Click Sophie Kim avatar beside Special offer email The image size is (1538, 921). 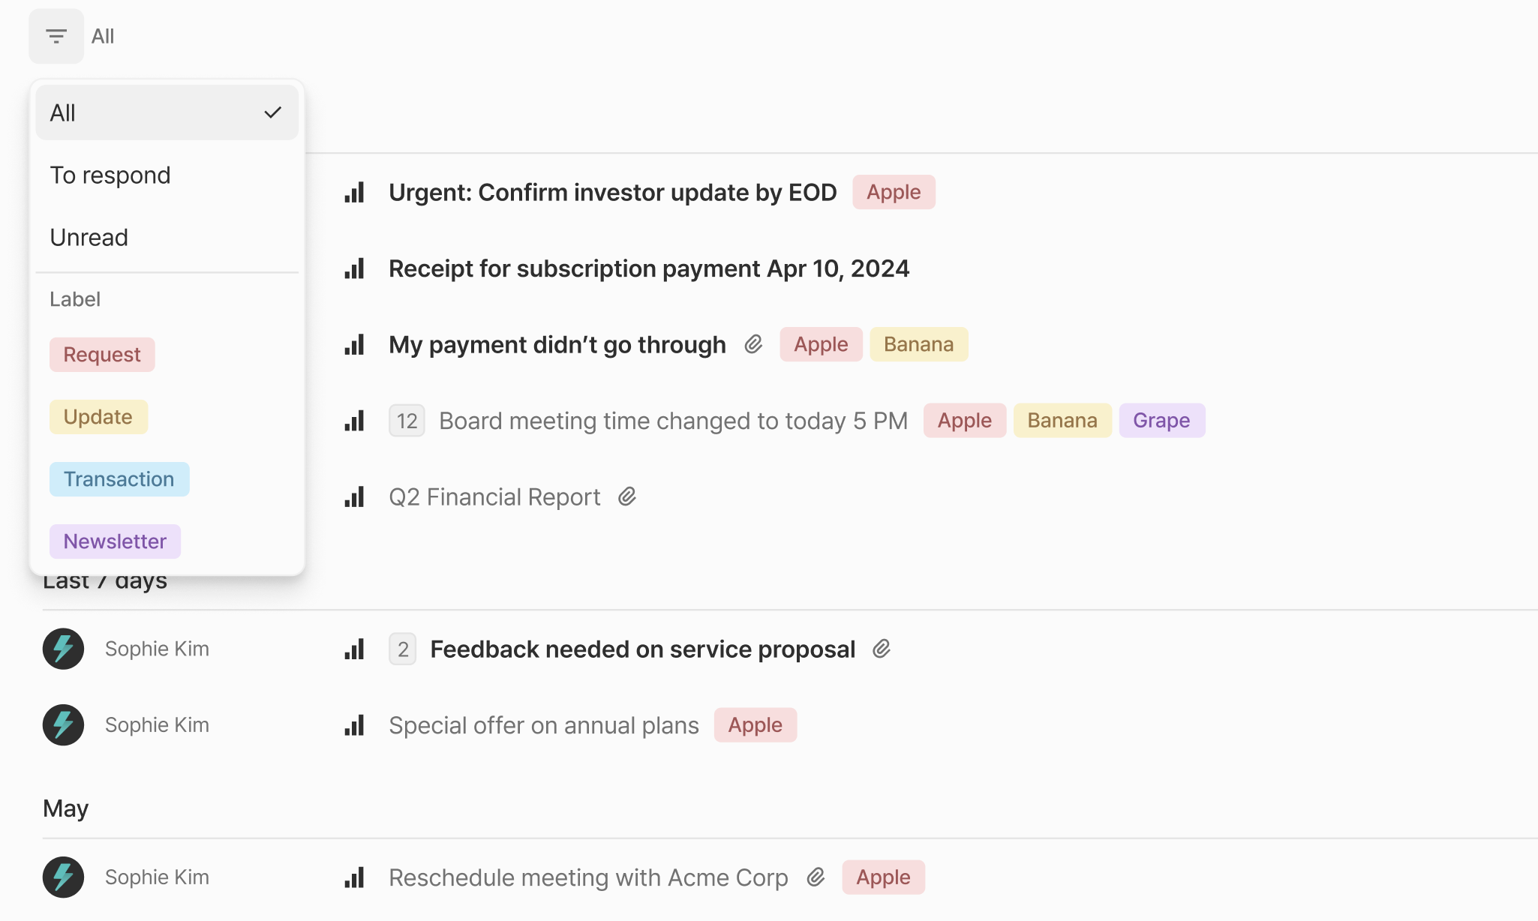coord(63,724)
